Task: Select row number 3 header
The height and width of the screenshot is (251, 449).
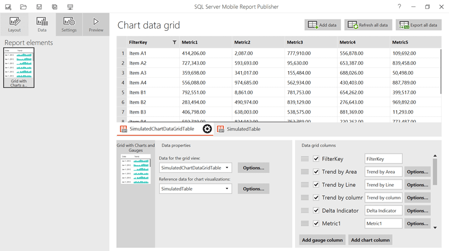Action: (122, 73)
